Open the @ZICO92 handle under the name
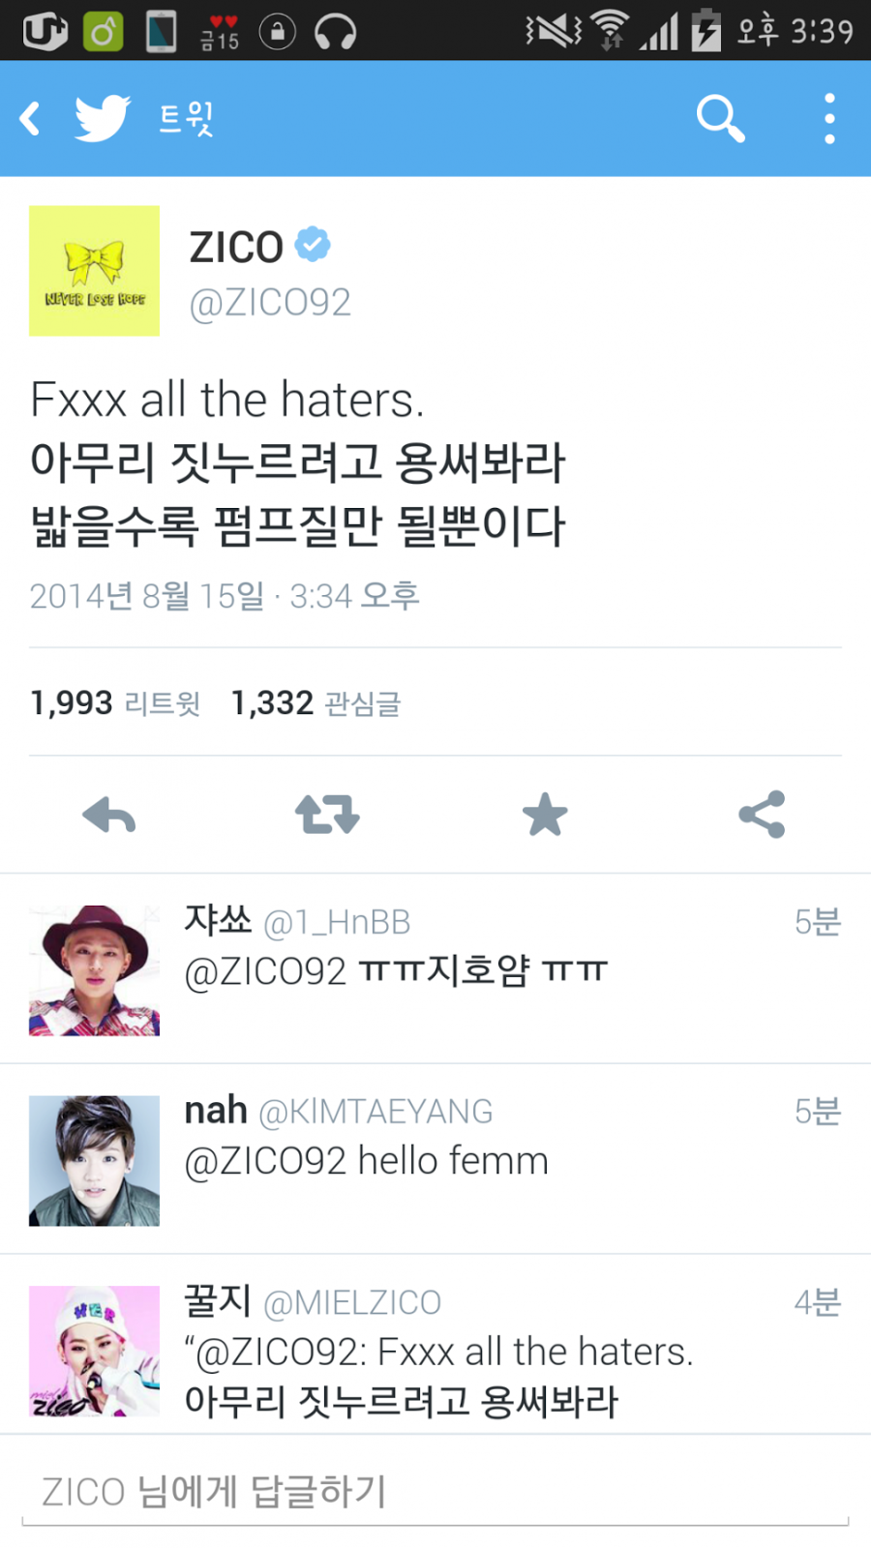This screenshot has width=871, height=1548. tap(270, 303)
